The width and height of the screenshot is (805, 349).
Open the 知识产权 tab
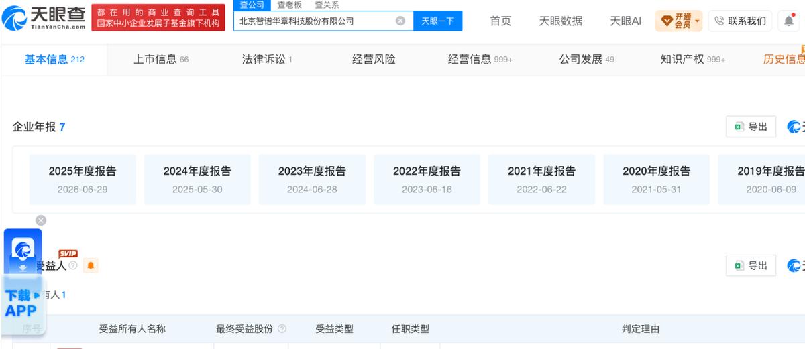coord(693,59)
